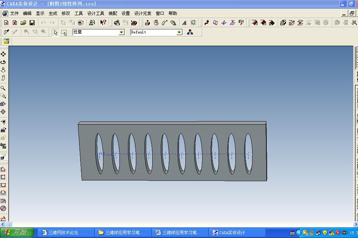Screen dimensions: 358x238
Task: Switch to 三维网技术论坛 taskbar window
Action: pos(66,233)
